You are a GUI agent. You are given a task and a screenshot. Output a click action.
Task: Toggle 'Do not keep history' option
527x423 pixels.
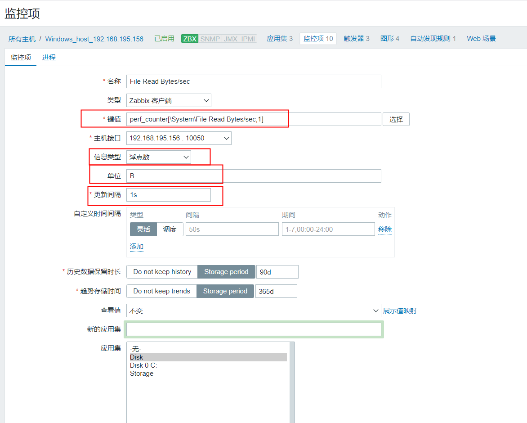click(161, 272)
